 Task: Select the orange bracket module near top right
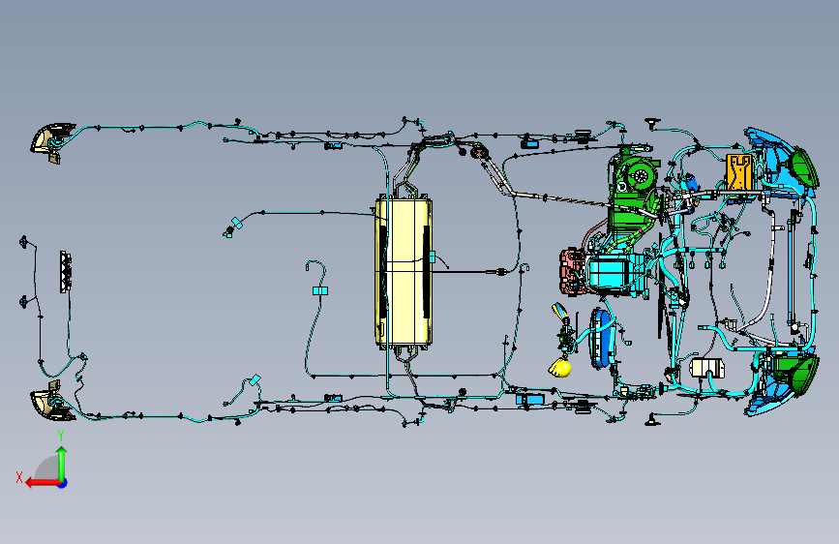click(x=739, y=171)
